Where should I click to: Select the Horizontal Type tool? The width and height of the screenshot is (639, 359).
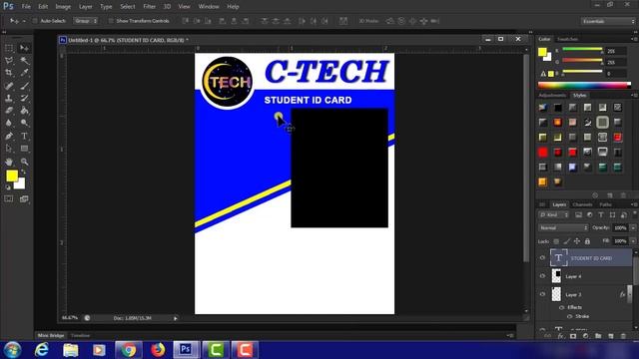tap(24, 136)
